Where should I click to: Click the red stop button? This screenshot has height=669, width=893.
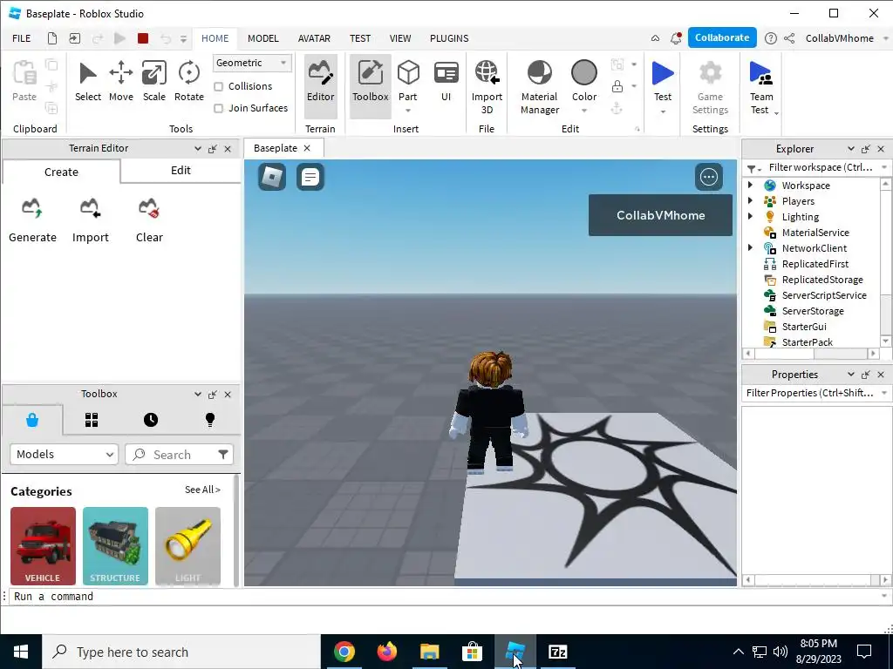[x=143, y=38]
